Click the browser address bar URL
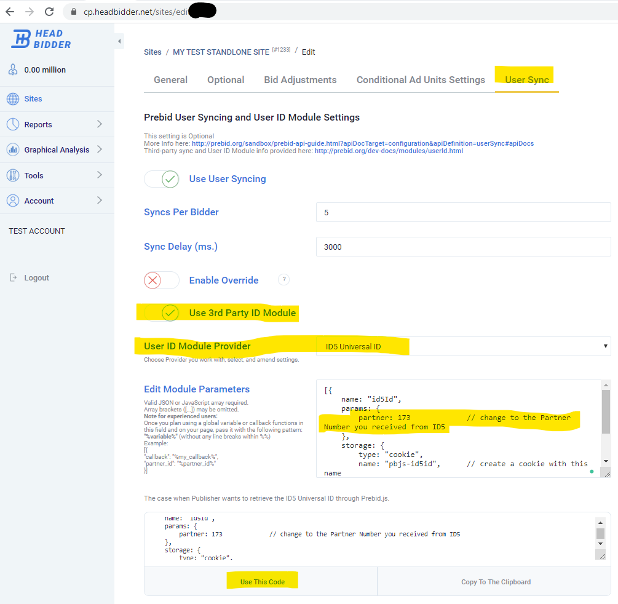 136,12
